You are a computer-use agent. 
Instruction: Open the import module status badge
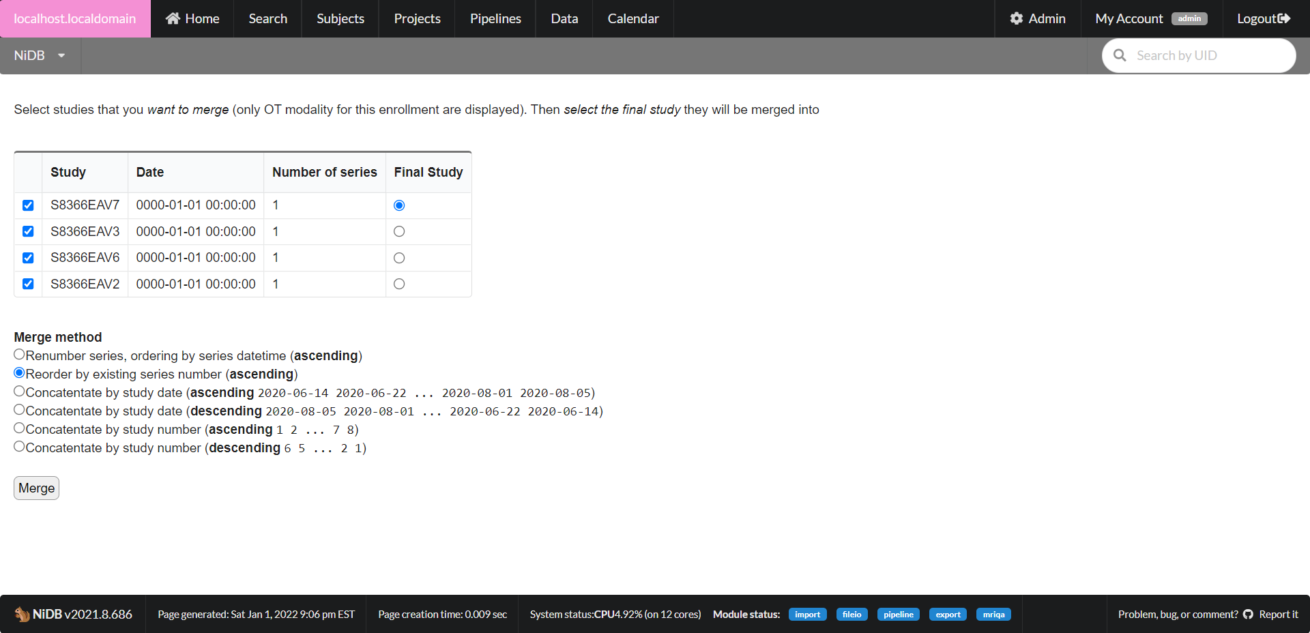(x=807, y=614)
